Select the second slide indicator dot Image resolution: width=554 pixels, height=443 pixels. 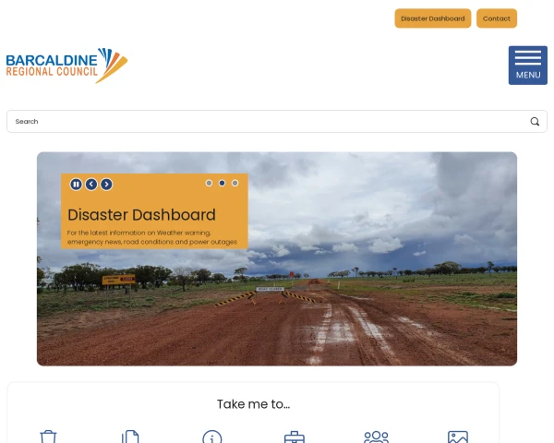pyautogui.click(x=222, y=183)
